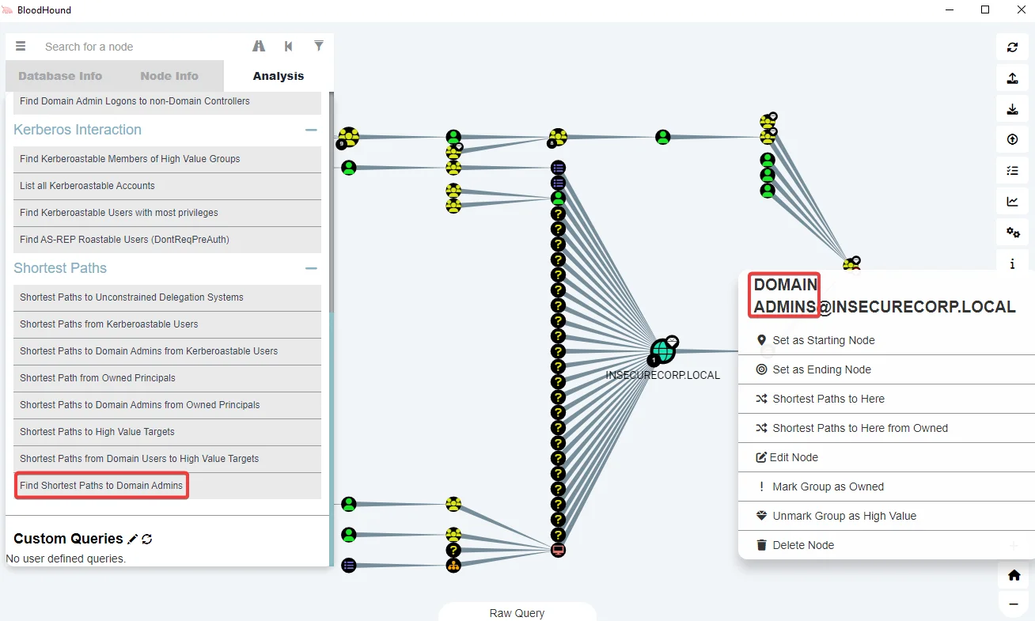Viewport: 1035px width, 621px height.
Task: Click the info 'i' icon
Action: click(1012, 262)
